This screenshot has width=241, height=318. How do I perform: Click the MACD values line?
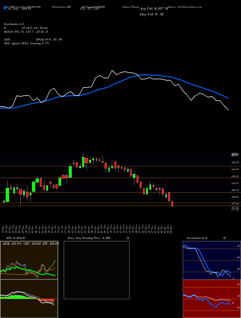(x=26, y=32)
